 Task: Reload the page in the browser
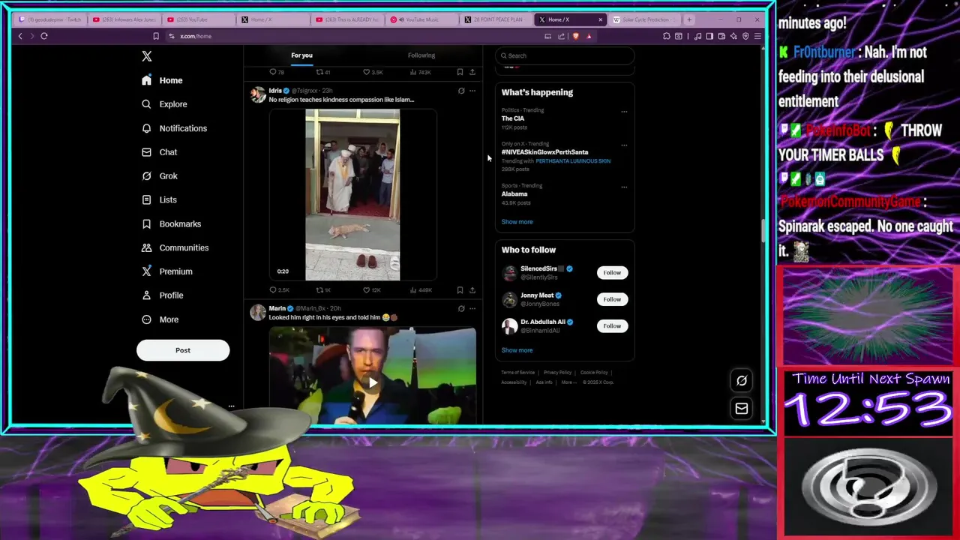pos(44,36)
